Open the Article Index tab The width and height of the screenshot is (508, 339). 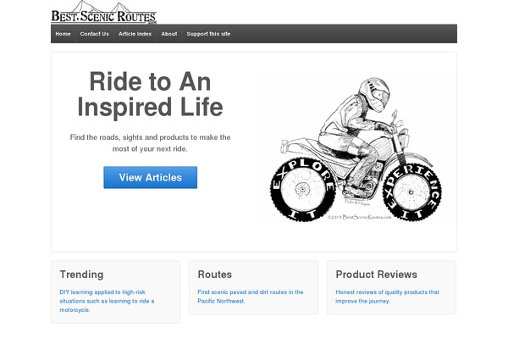(135, 34)
